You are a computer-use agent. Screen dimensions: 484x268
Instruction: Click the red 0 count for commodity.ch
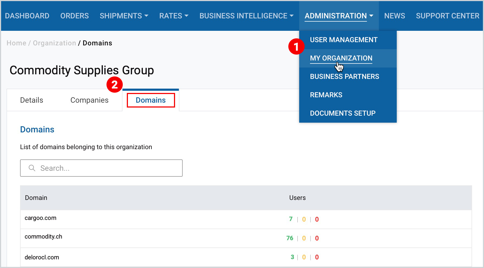coord(317,238)
